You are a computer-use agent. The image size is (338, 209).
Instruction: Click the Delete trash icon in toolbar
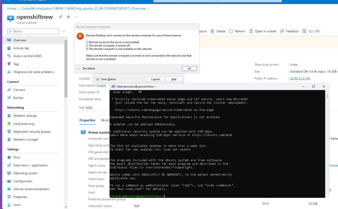coord(212,31)
